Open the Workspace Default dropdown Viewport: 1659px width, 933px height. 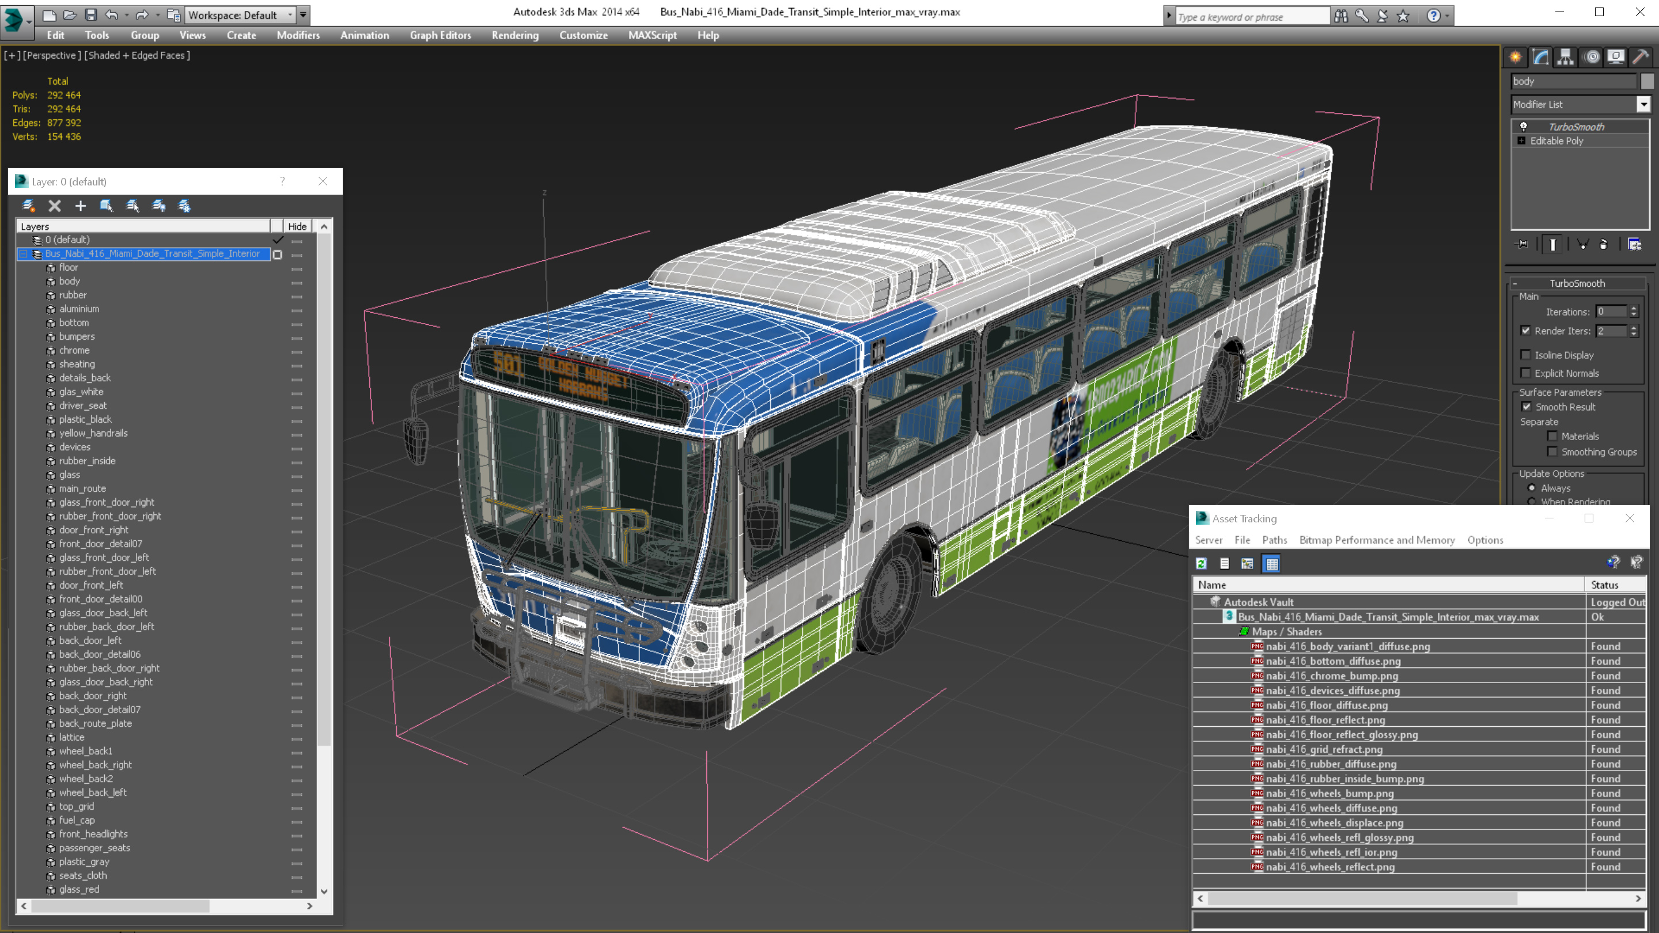(x=241, y=15)
